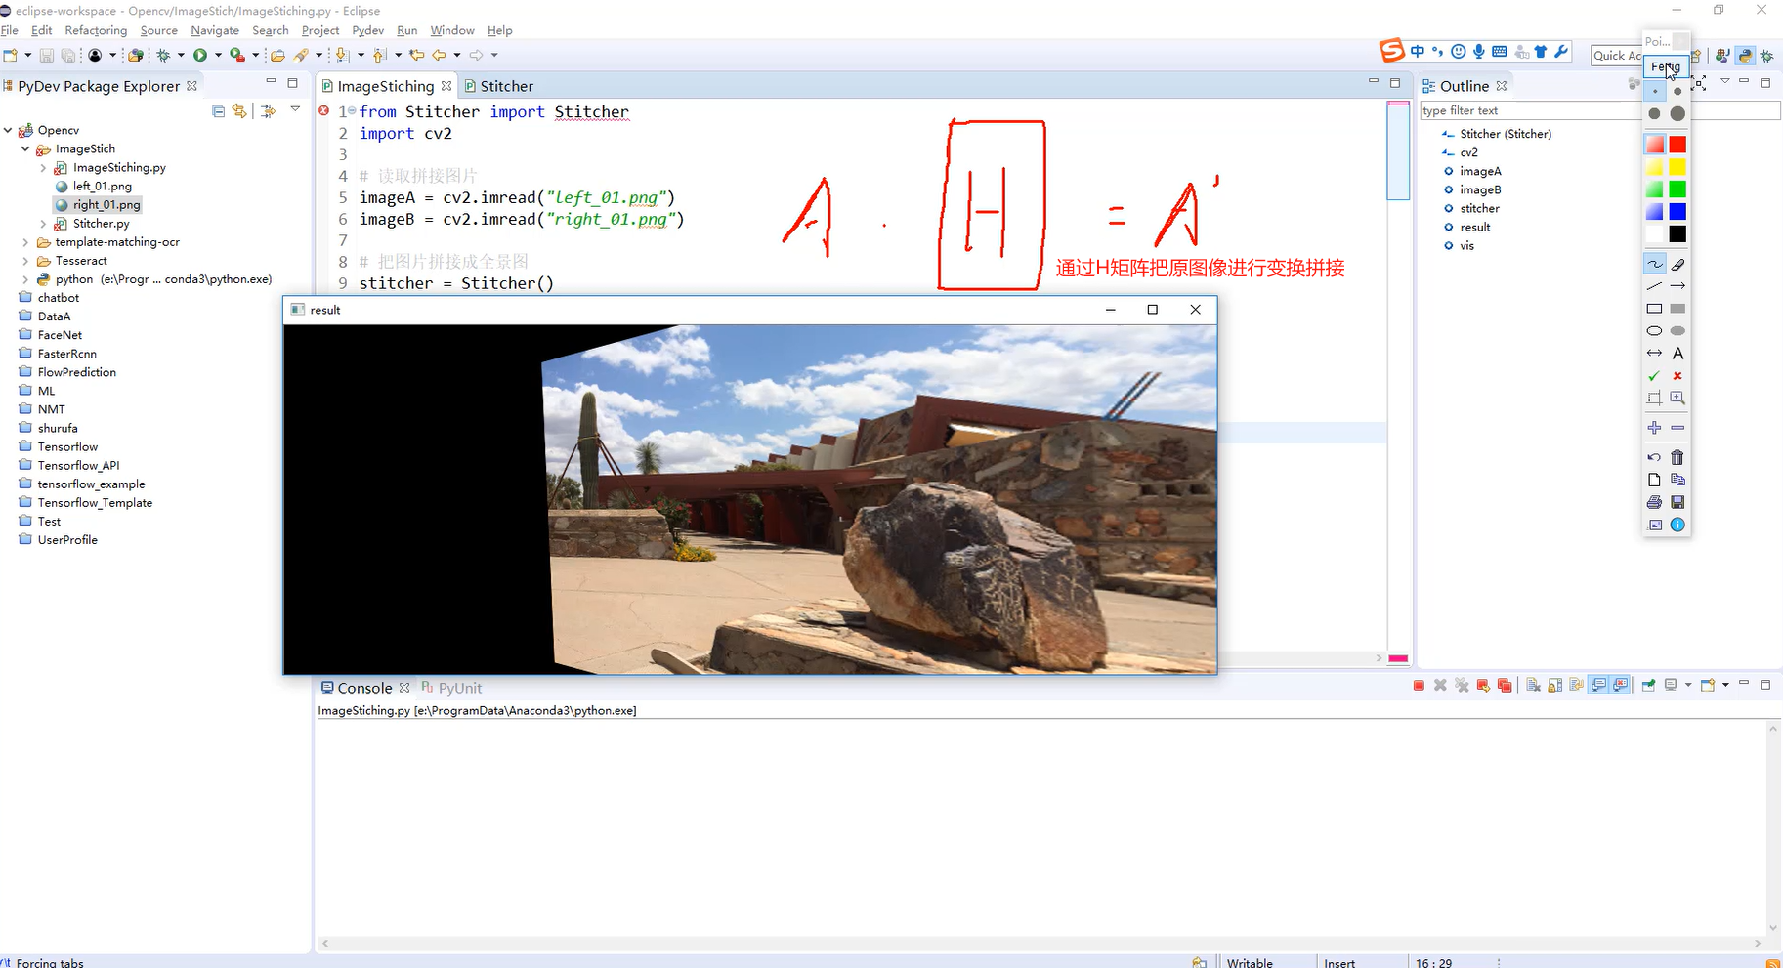1783x968 pixels.
Task: Select the FaceNet project
Action: pyautogui.click(x=60, y=335)
